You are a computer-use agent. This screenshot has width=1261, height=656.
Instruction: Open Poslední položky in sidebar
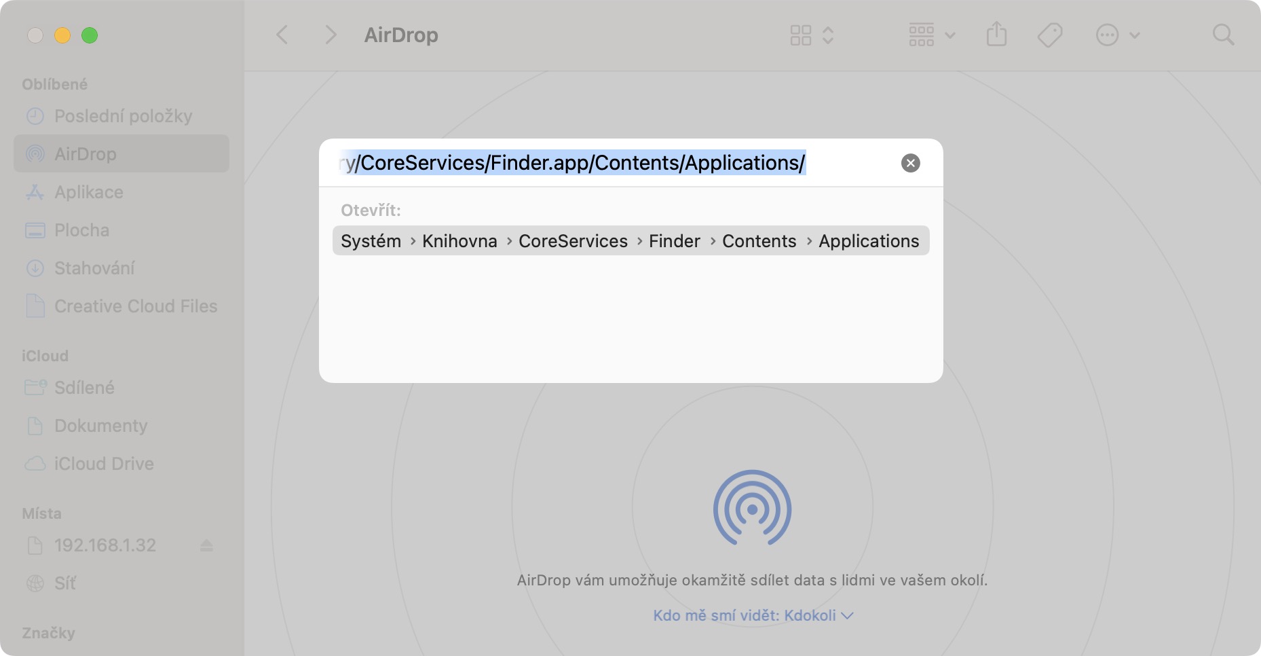click(123, 116)
